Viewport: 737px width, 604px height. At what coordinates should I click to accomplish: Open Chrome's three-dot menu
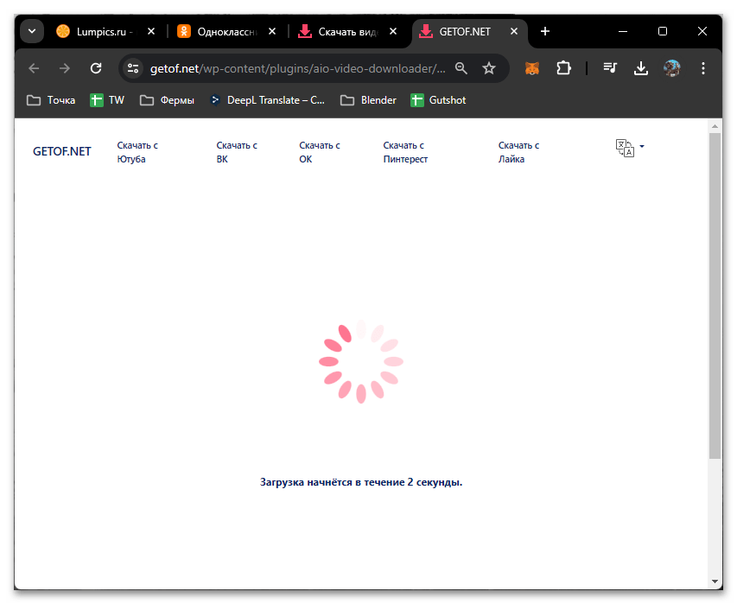pyautogui.click(x=702, y=67)
